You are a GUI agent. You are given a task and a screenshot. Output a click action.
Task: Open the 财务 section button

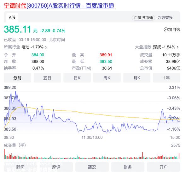[x=128, y=167]
